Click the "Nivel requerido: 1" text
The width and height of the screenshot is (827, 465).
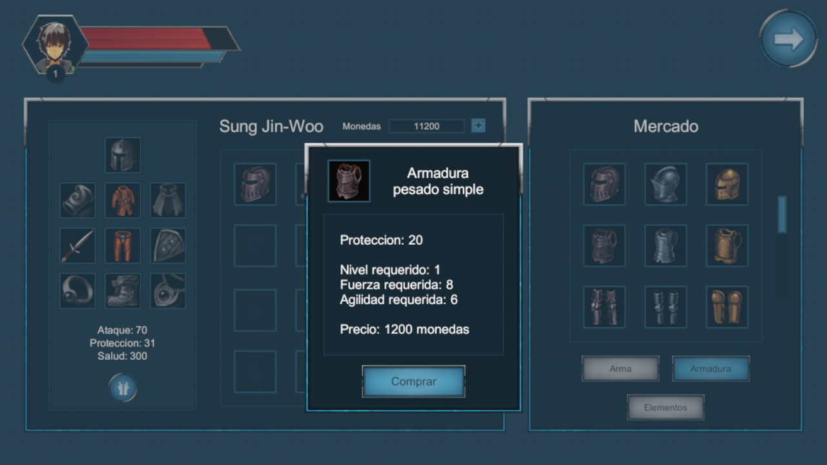pyautogui.click(x=390, y=270)
